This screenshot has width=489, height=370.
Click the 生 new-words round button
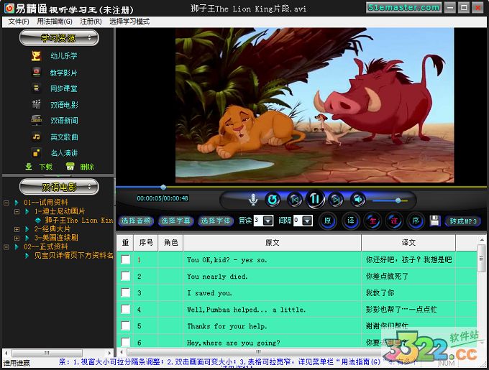373,221
